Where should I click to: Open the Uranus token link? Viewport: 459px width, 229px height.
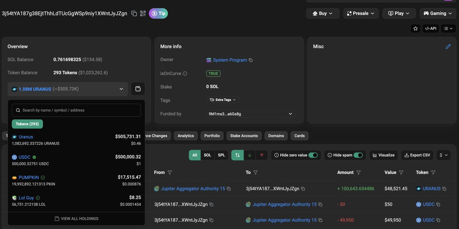(x=26, y=137)
